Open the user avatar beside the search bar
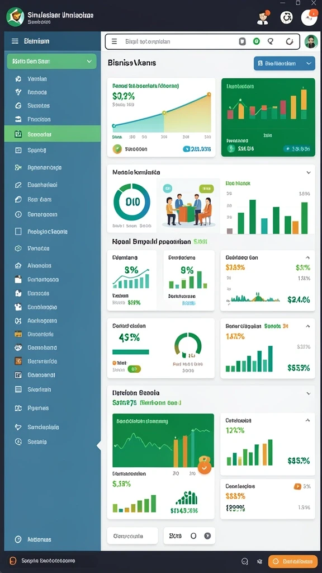Image resolution: width=322 pixels, height=573 pixels. pos(311,41)
